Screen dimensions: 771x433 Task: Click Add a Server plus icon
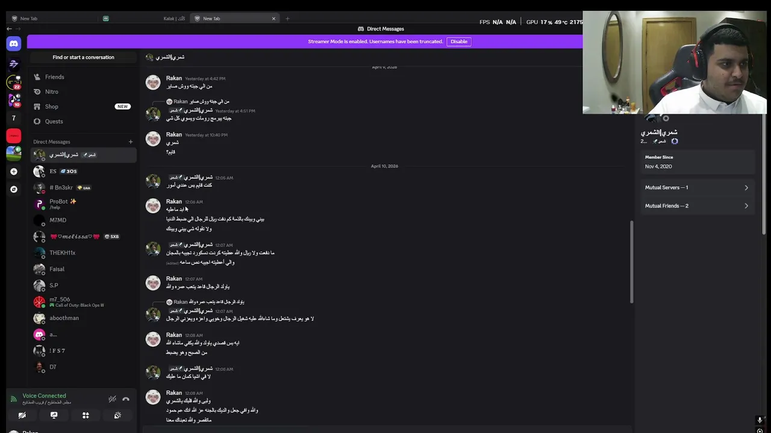tap(14, 171)
